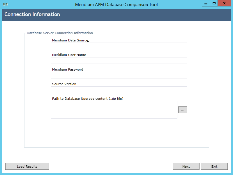
Task: Minimize the Database Comparison Tool window
Action: pos(206,3)
